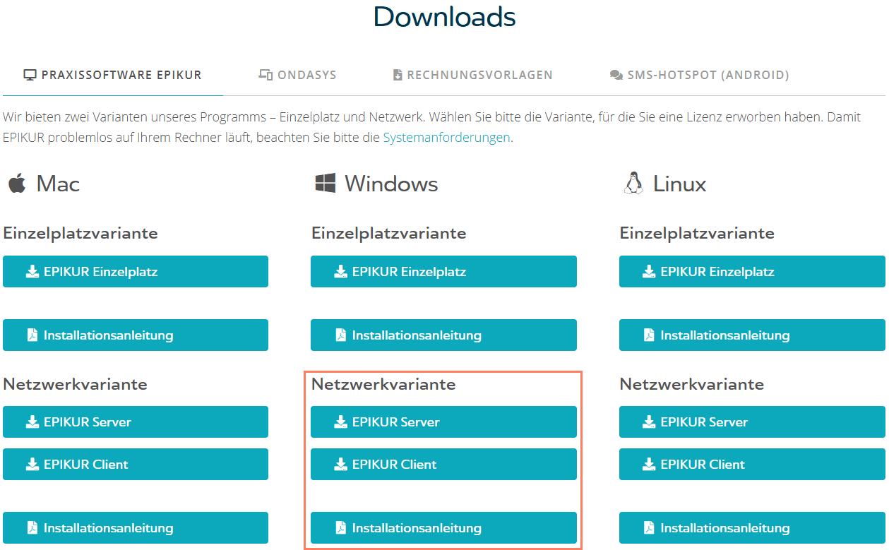Viewport: 889px width, 550px height.
Task: Click Einzelplatzvariante heading under Windows
Action: coord(389,233)
